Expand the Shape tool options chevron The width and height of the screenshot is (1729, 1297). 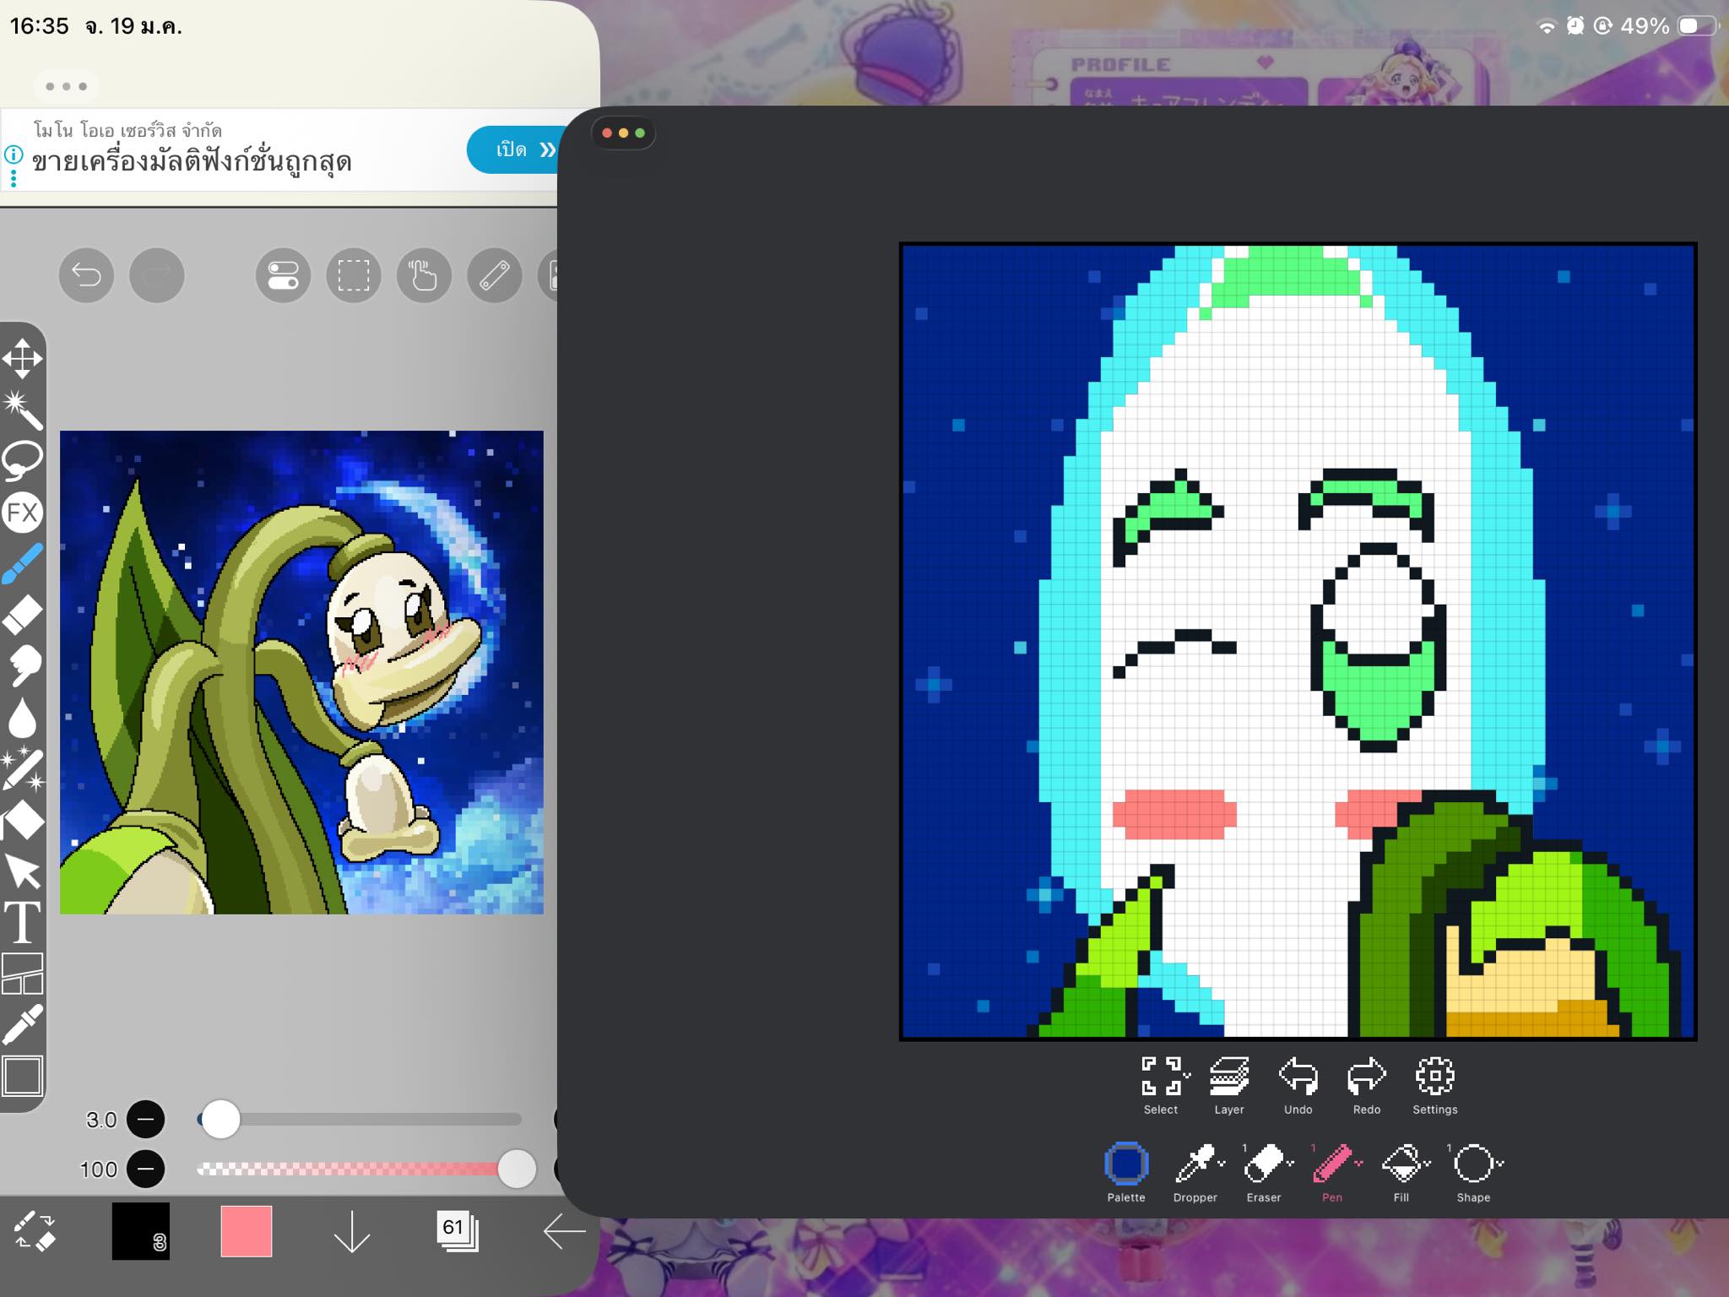coord(1500,1164)
